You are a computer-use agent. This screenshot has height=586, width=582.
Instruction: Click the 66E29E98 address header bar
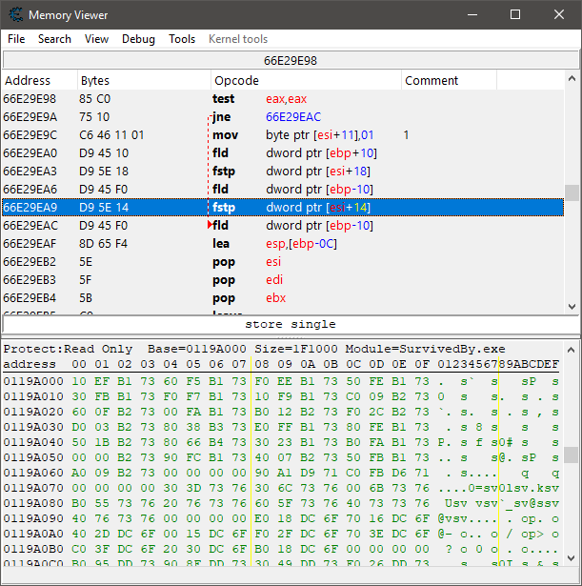click(x=291, y=60)
